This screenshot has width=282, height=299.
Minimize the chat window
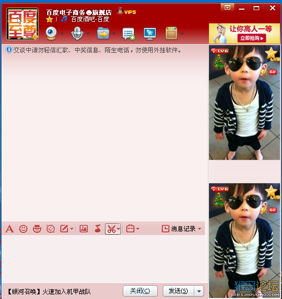click(241, 8)
